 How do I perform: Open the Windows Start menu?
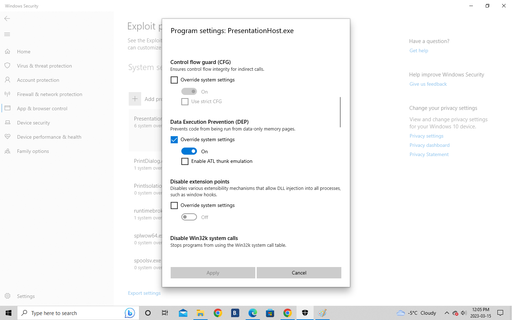[x=9, y=313]
